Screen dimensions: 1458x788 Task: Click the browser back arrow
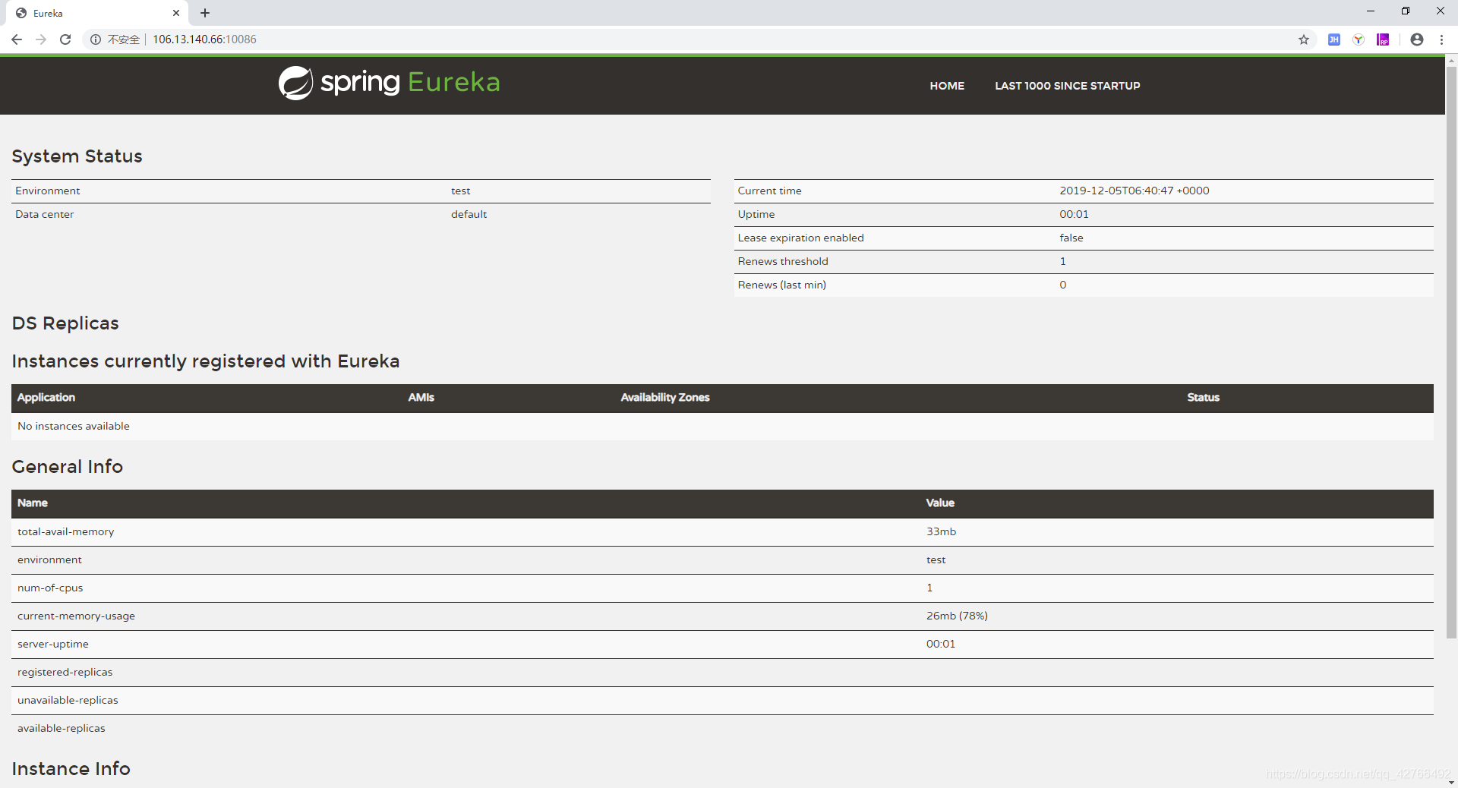(17, 39)
